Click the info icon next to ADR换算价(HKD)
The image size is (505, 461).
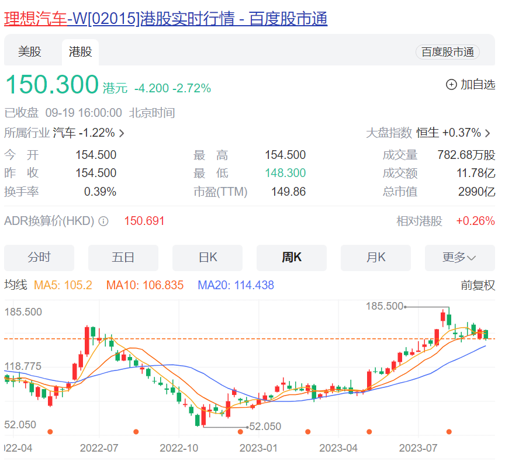coord(103,221)
